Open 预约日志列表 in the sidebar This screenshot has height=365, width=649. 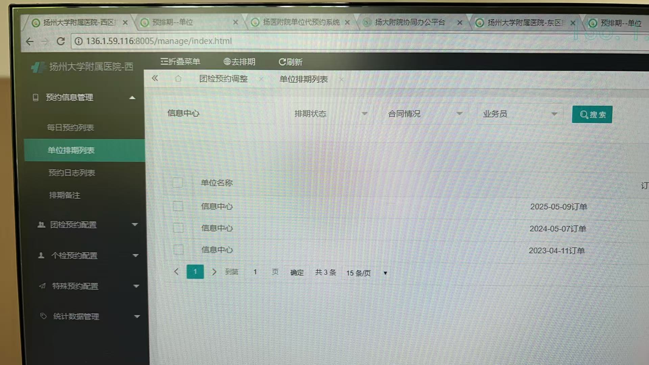click(x=72, y=173)
